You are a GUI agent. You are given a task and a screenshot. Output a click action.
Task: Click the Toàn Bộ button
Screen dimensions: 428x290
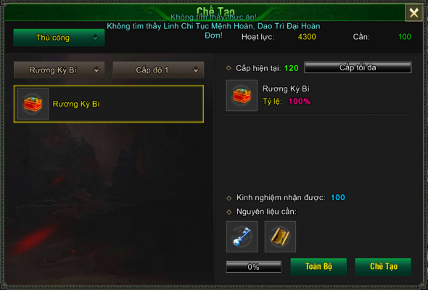pyautogui.click(x=318, y=266)
